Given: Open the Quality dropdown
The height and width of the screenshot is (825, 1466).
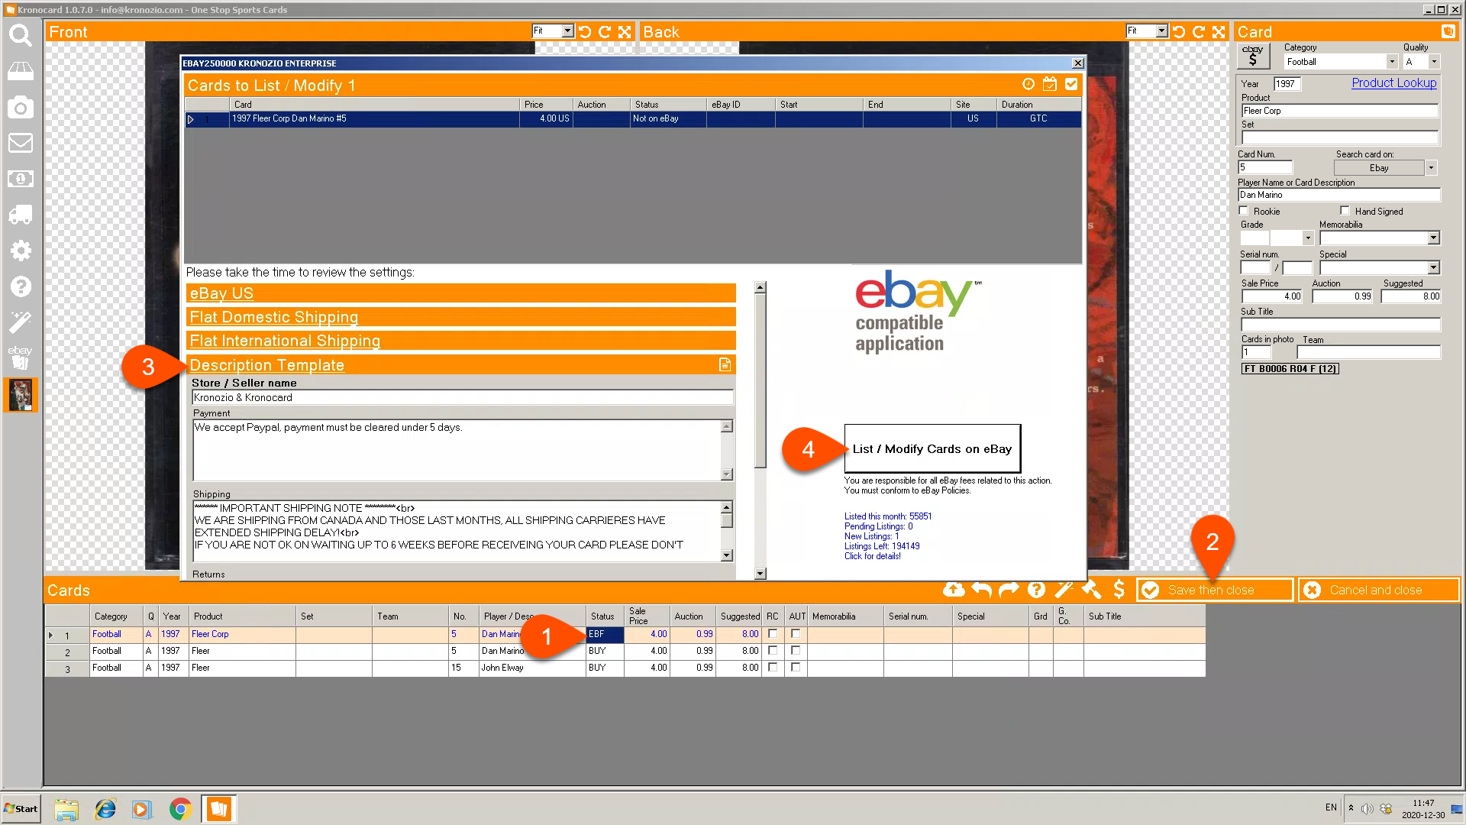Looking at the screenshot, I should point(1434,62).
